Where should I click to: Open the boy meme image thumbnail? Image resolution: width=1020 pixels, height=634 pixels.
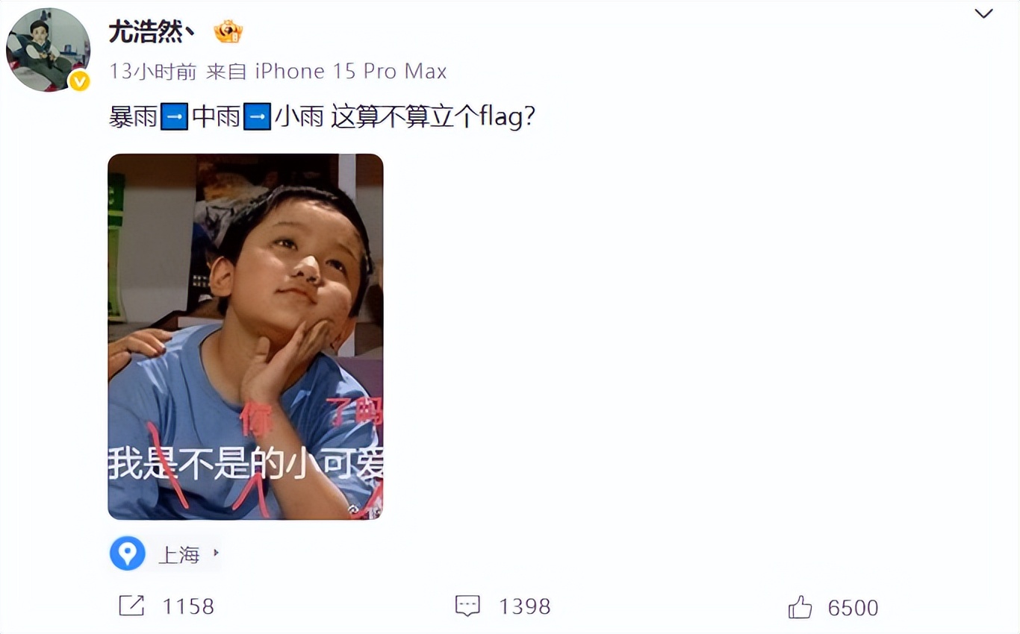pyautogui.click(x=246, y=336)
